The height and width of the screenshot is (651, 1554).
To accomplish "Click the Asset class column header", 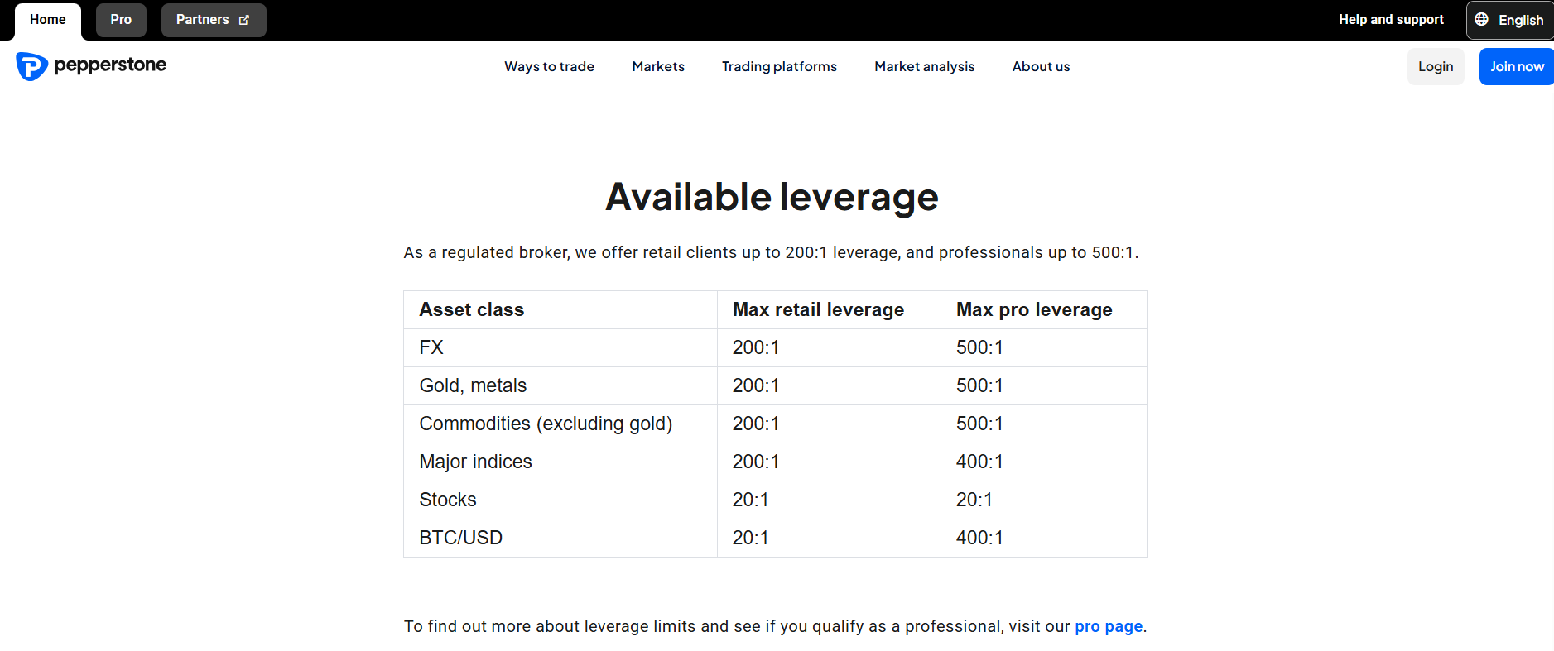I will (x=472, y=310).
